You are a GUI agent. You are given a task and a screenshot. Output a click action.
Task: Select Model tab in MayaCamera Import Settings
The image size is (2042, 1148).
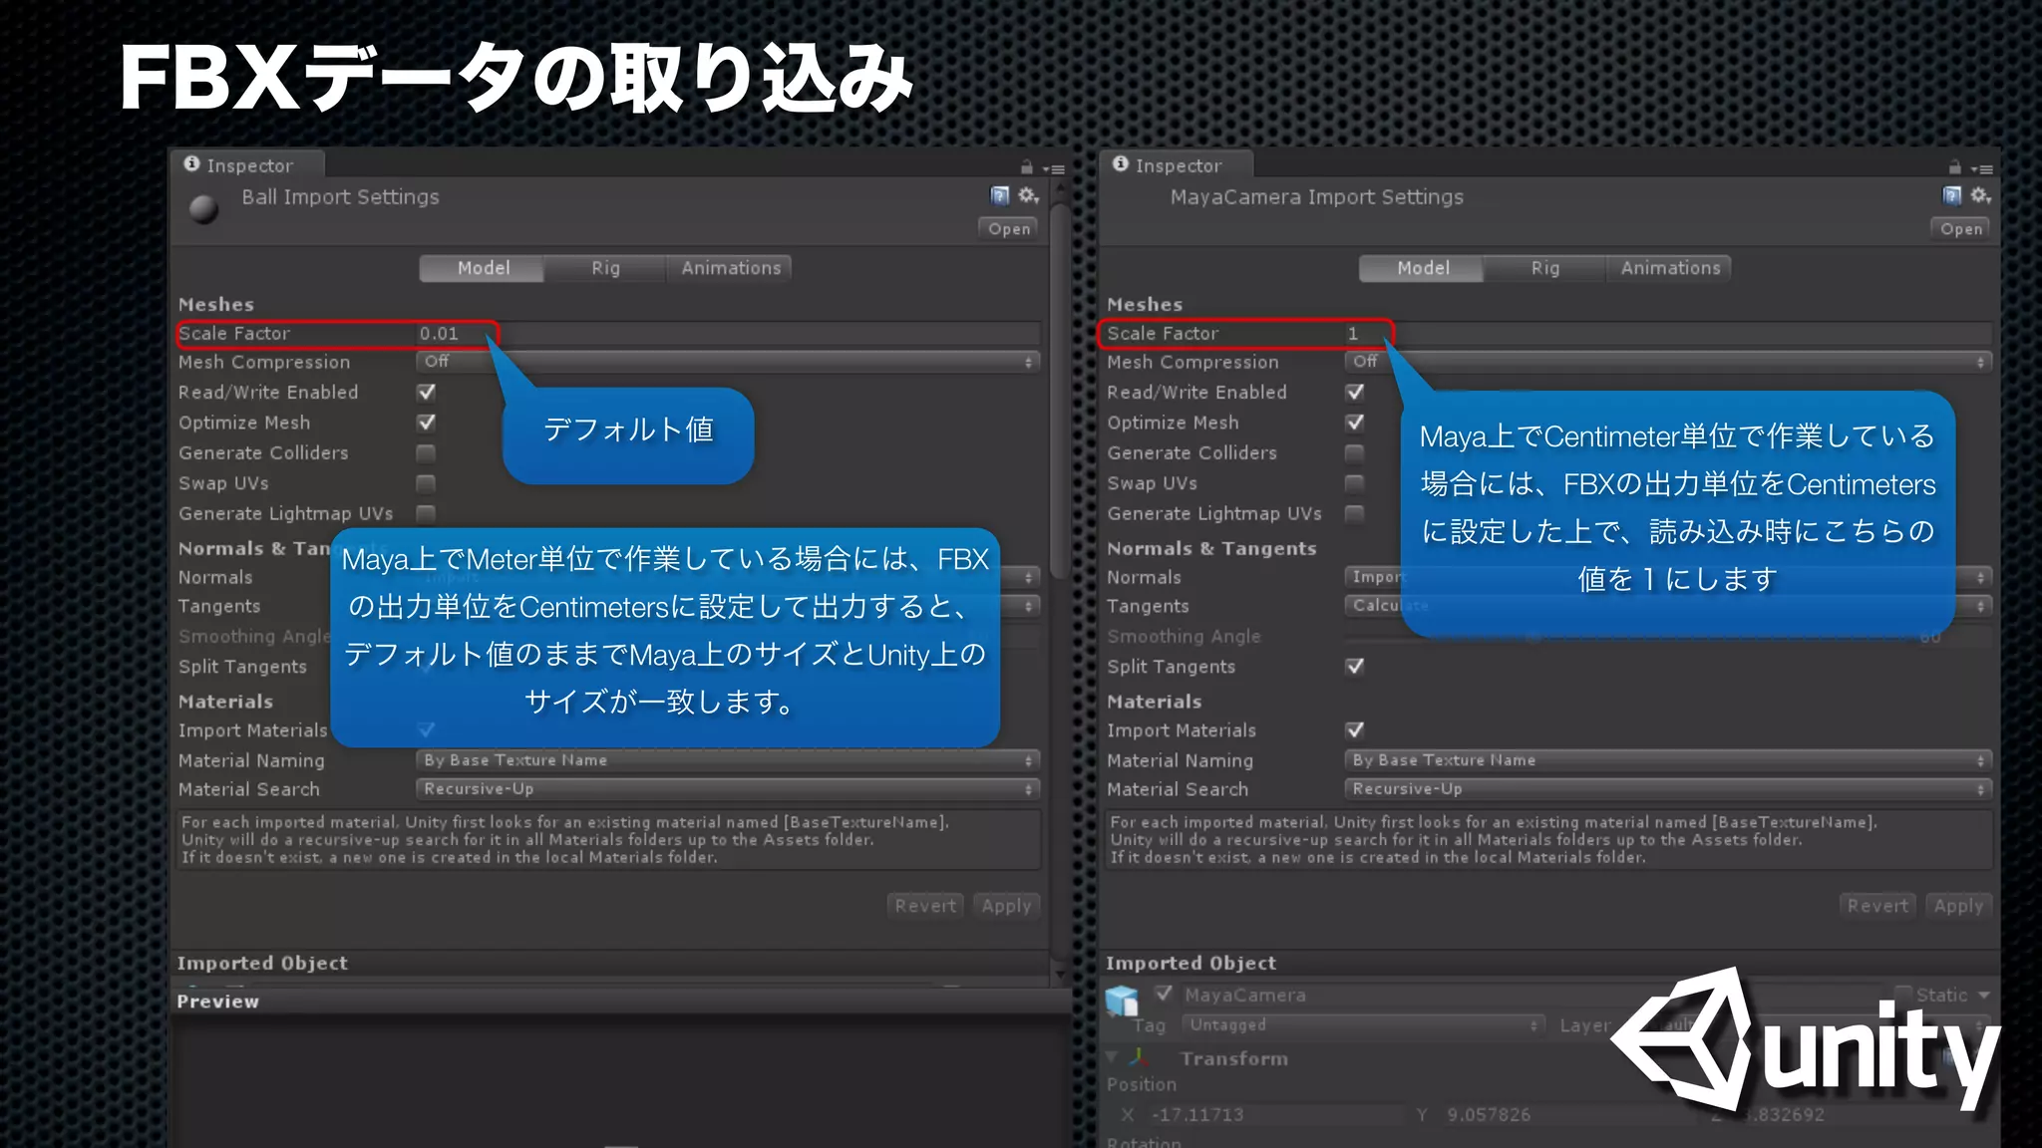point(1422,268)
